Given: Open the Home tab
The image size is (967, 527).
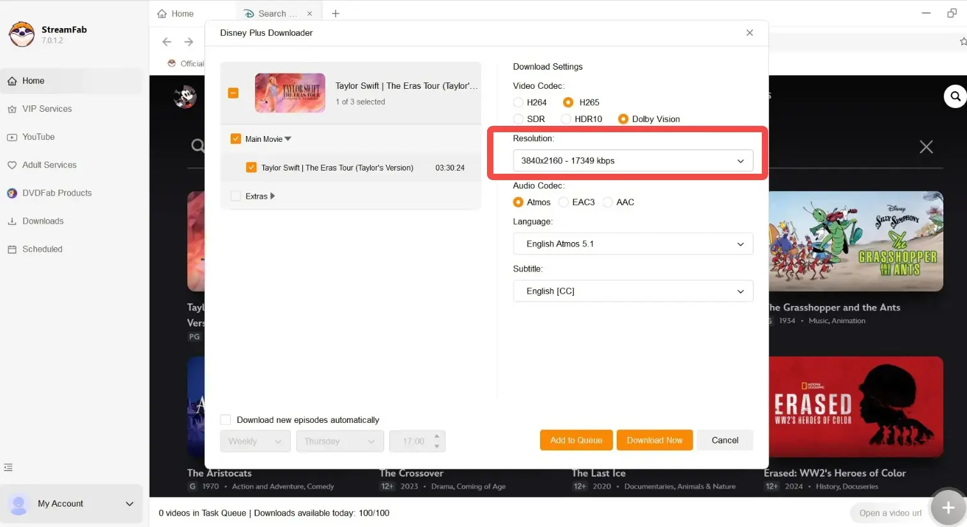Looking at the screenshot, I should (176, 13).
